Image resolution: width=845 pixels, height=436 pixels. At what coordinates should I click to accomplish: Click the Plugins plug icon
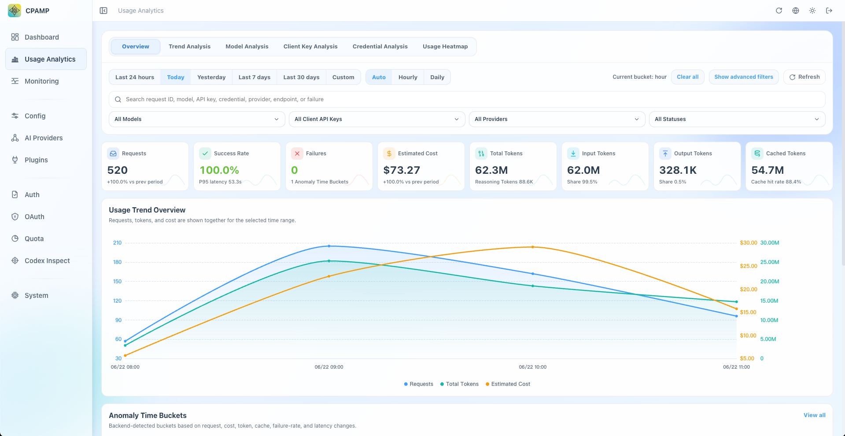[x=15, y=160]
